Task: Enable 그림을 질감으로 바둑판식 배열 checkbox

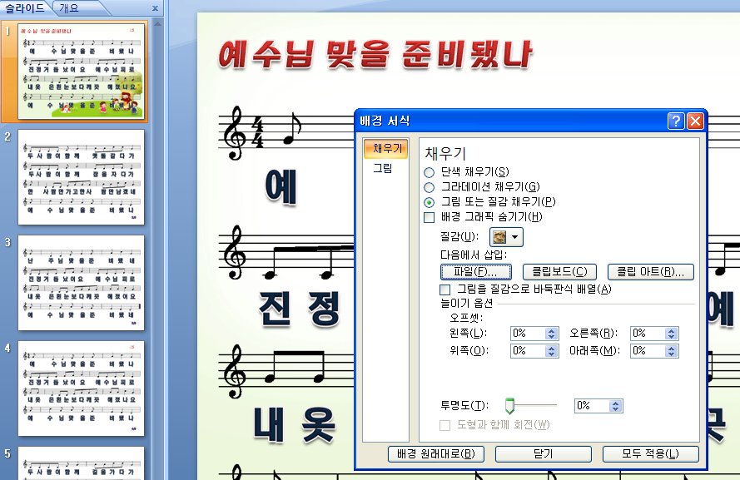Action: (x=444, y=289)
